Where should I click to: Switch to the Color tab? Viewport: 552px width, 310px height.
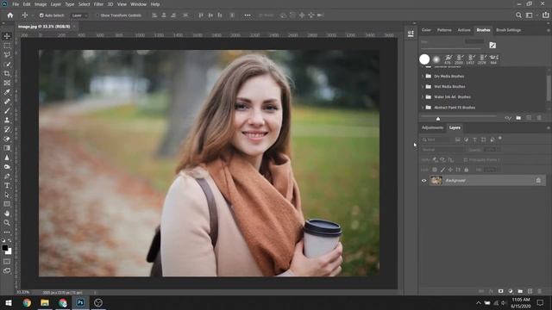[426, 30]
